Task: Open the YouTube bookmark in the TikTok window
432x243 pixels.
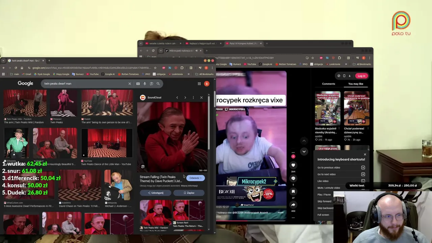Action: click(249, 64)
